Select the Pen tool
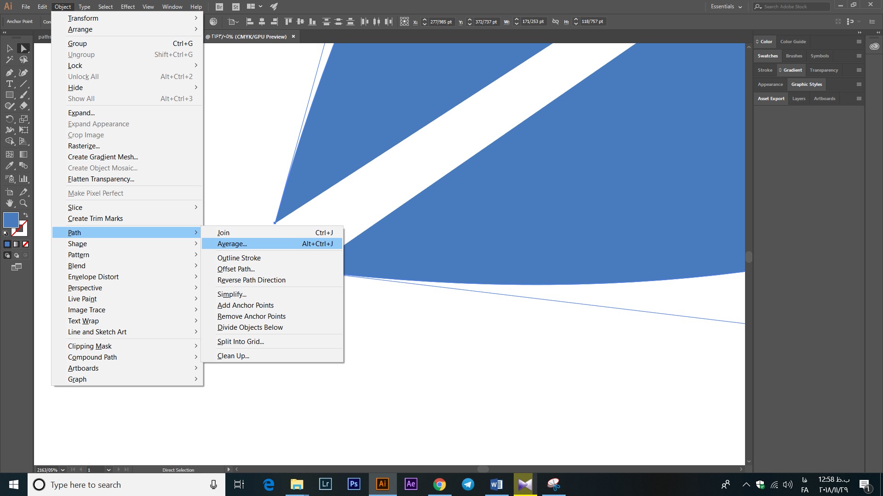883x496 pixels. point(10,73)
